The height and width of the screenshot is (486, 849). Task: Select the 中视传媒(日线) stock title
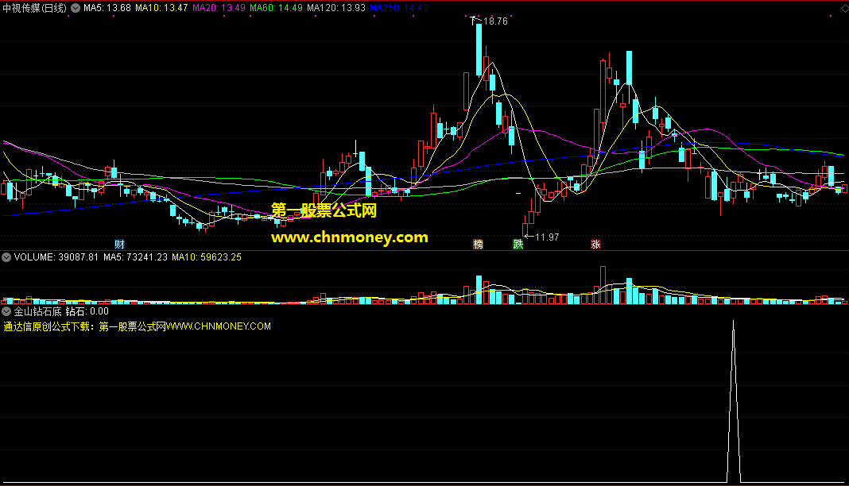click(35, 8)
